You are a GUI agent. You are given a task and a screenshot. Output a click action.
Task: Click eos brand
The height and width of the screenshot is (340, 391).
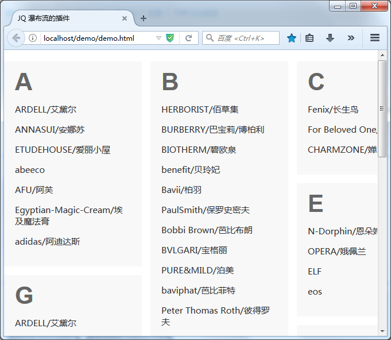(x=315, y=292)
